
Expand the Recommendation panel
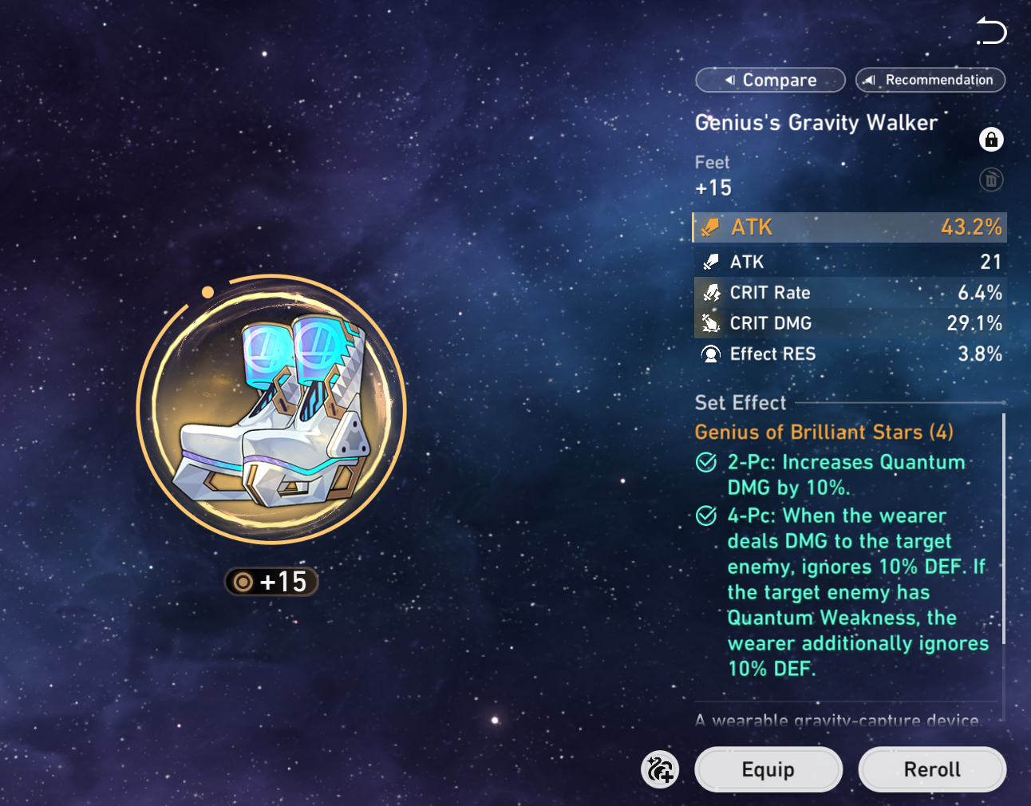click(930, 80)
